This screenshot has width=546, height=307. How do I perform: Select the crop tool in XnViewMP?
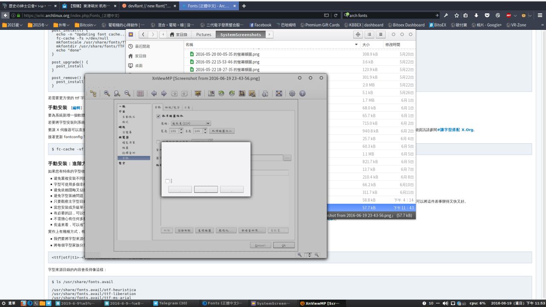point(242,94)
